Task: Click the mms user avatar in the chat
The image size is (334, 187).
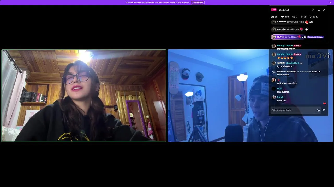Action: tap(273, 89)
